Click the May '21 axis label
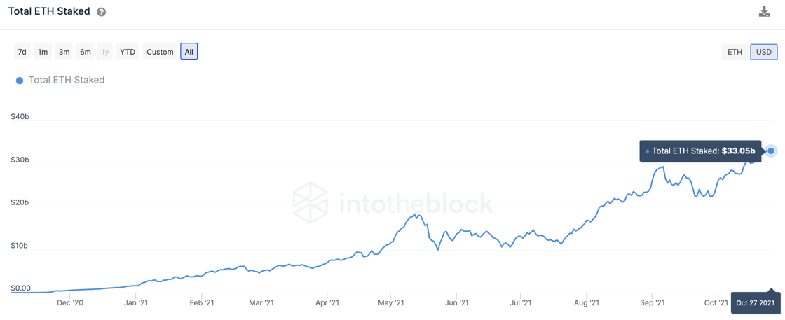The height and width of the screenshot is (320, 785). (391, 303)
